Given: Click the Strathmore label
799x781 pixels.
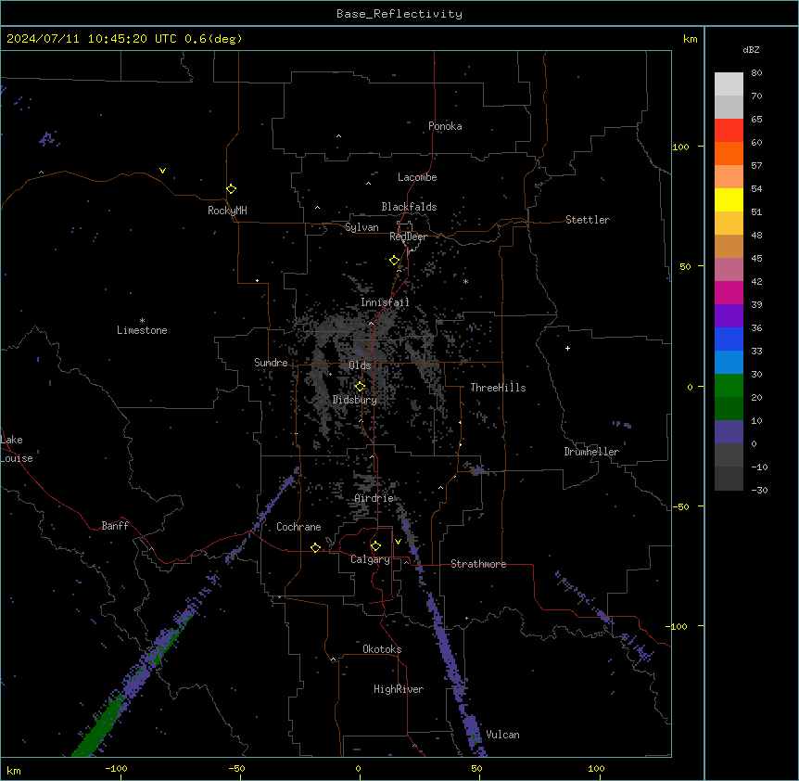Looking at the screenshot, I should point(478,564).
